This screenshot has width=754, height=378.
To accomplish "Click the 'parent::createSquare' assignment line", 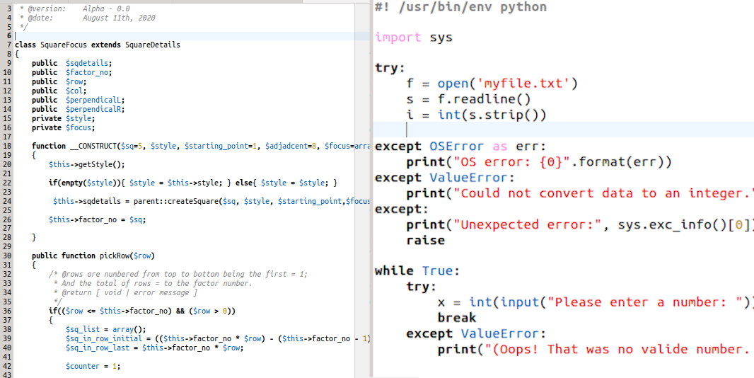I will pyautogui.click(x=211, y=201).
